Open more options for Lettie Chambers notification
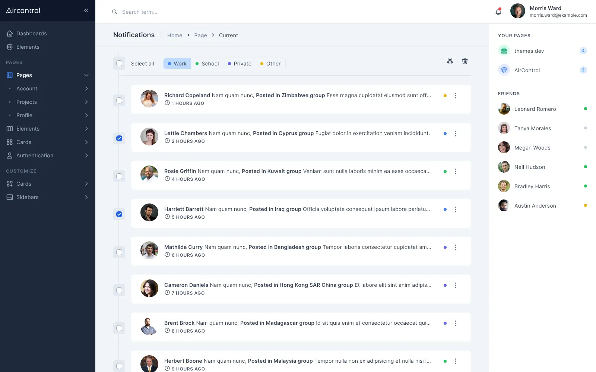This screenshot has width=596, height=372. coord(455,134)
